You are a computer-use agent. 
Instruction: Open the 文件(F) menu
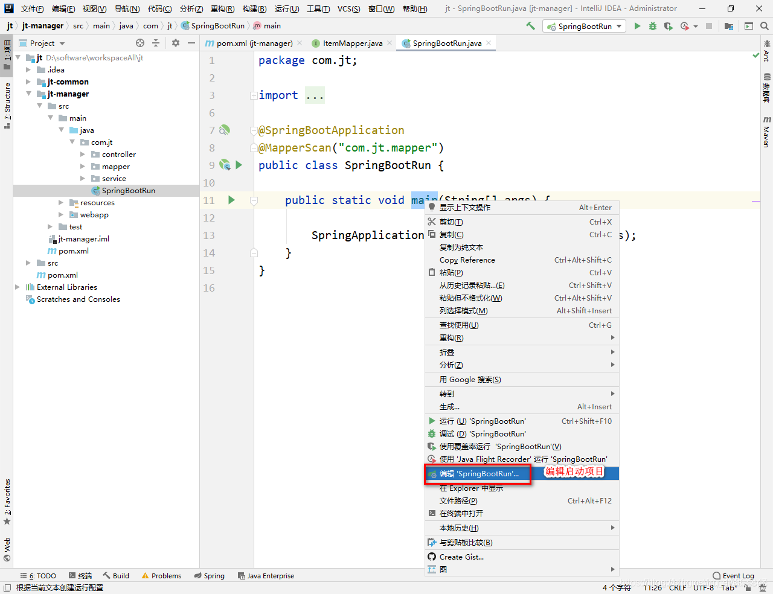(32, 8)
